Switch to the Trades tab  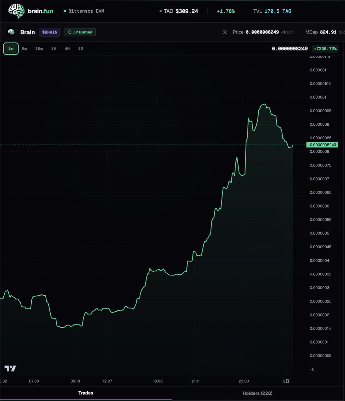coord(86,393)
